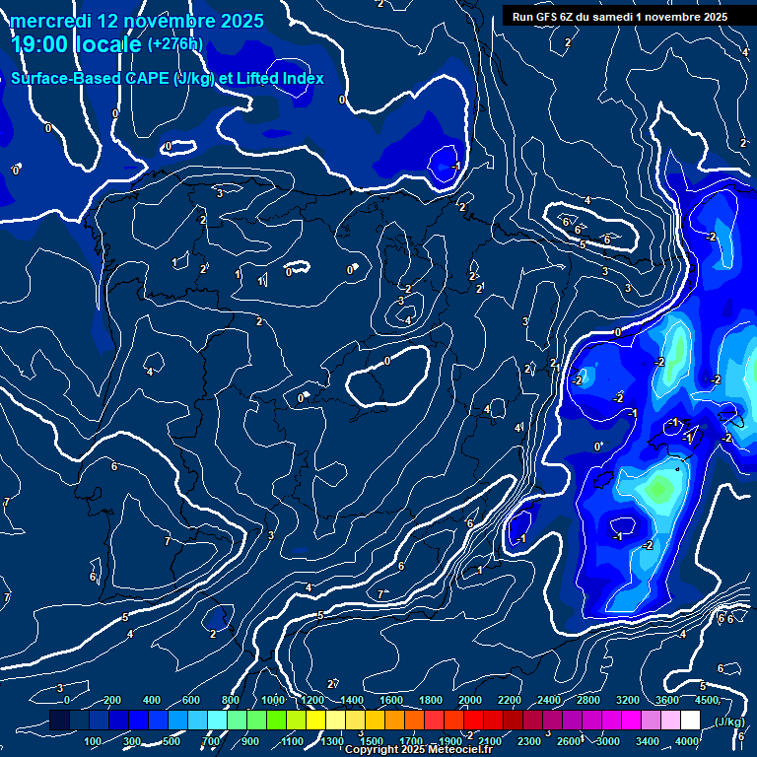757x757 pixels.
Task: Select the cyan legend swatch near 700
Action: click(x=217, y=720)
